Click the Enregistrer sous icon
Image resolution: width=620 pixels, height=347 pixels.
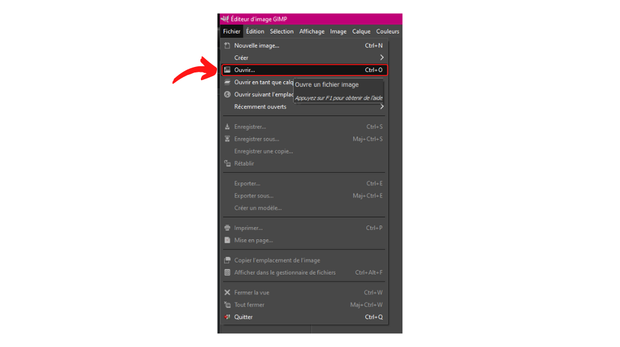point(227,139)
